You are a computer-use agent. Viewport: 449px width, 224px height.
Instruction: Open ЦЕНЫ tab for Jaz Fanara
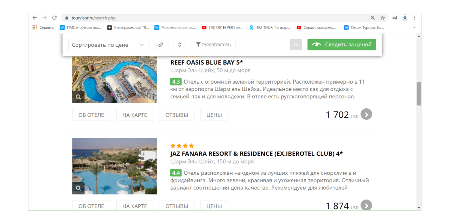click(214, 206)
